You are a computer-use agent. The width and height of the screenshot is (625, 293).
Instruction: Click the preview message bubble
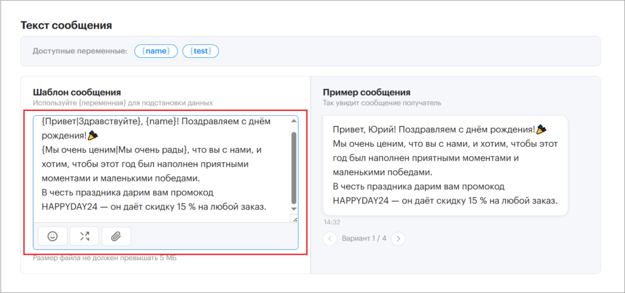445,166
